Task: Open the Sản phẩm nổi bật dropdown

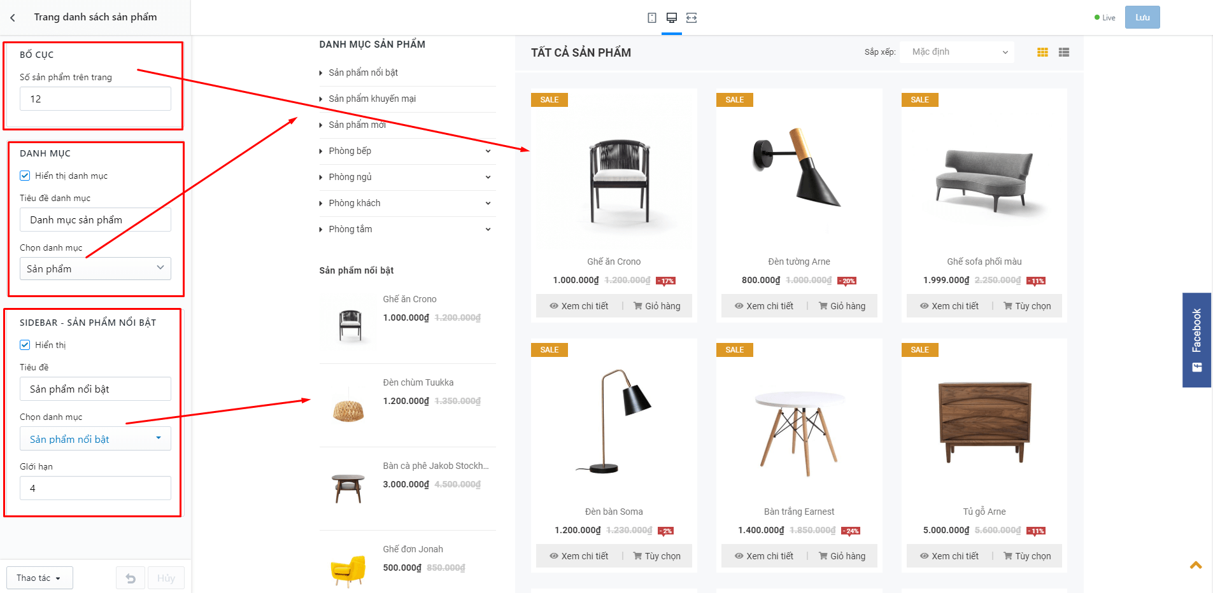Action: click(96, 439)
